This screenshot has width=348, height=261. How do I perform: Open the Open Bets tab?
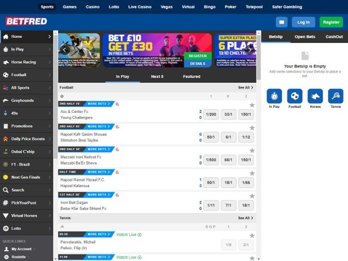305,37
